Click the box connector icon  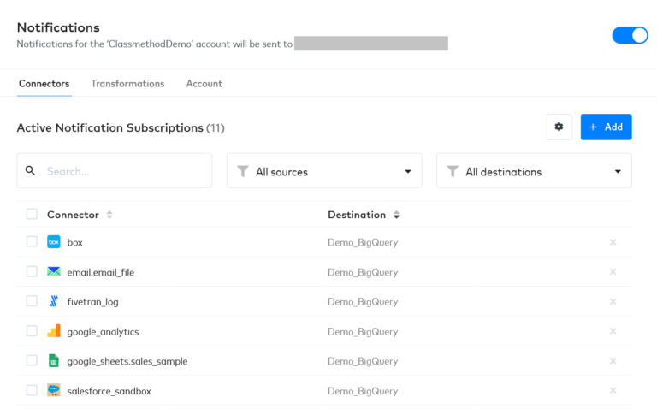[x=54, y=242]
